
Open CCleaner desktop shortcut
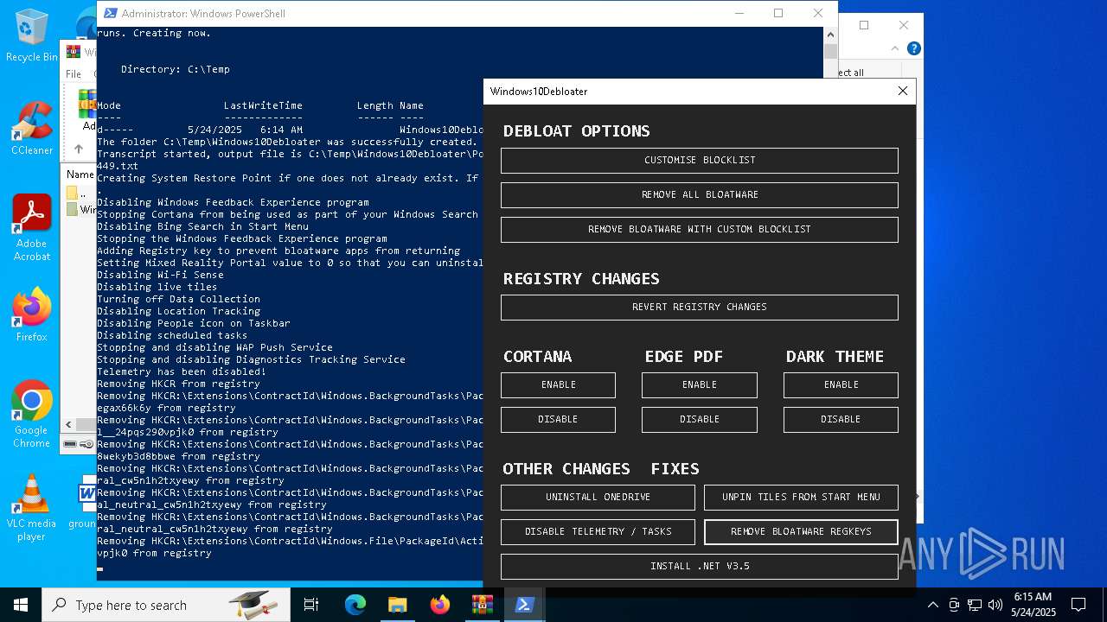(31, 129)
